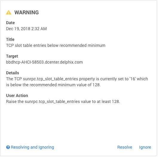Select the Target field label
This screenshot has height=157, width=158.
[x=12, y=56]
